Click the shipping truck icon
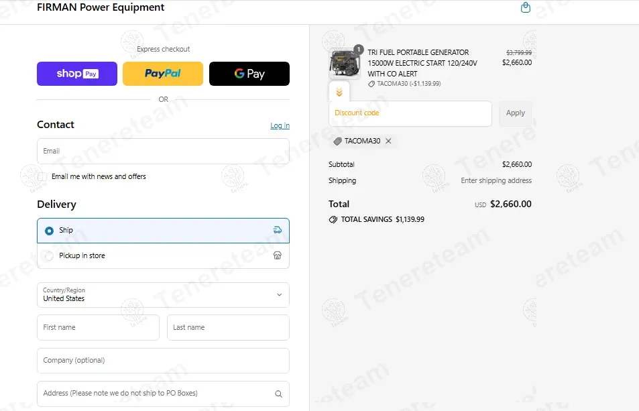This screenshot has width=639, height=411. 278,230
